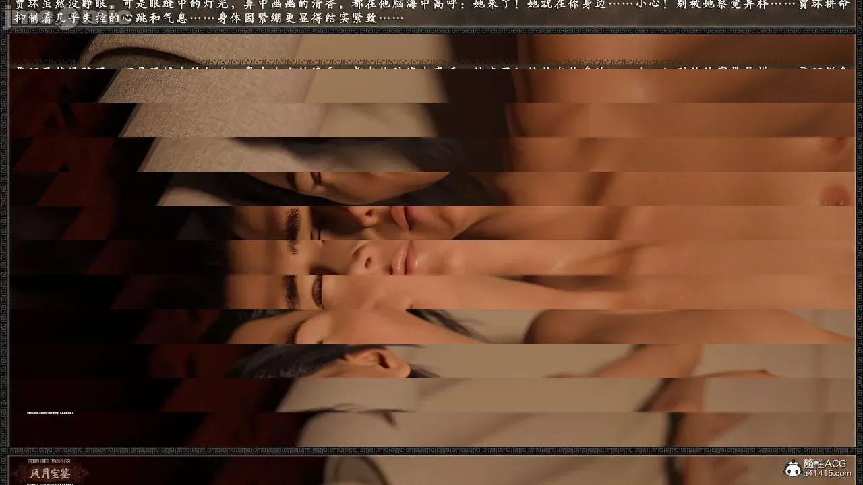Click the top-left frame corner ornament
This screenshot has height=485, width=863.
tap(5, 31)
